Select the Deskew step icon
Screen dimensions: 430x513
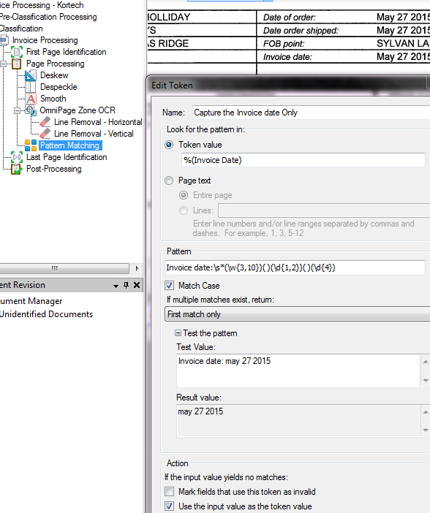[x=31, y=75]
